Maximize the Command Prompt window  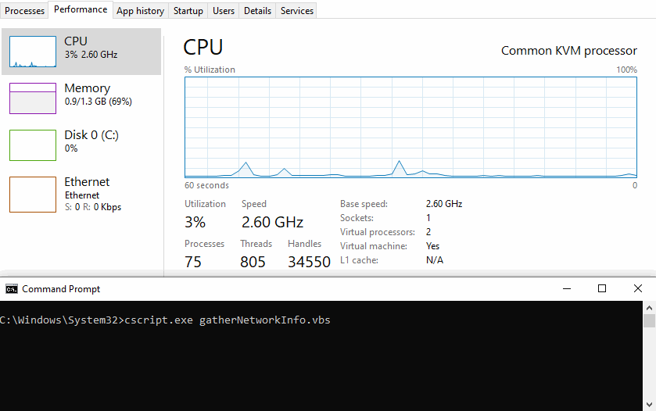pyautogui.click(x=602, y=288)
